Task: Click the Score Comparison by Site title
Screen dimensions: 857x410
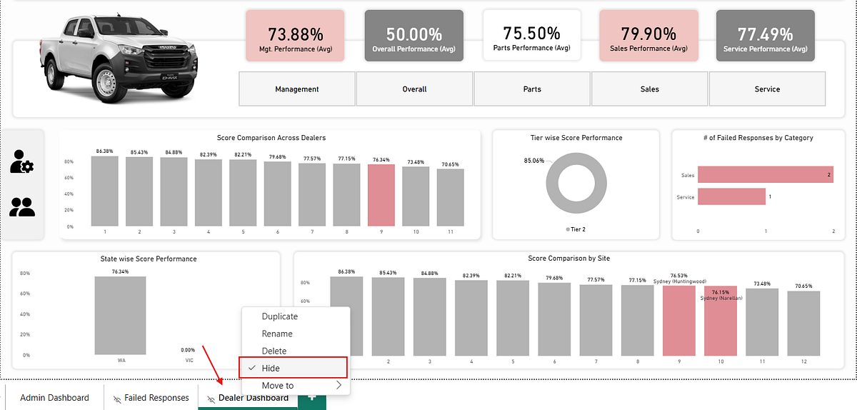Action: tap(568, 258)
